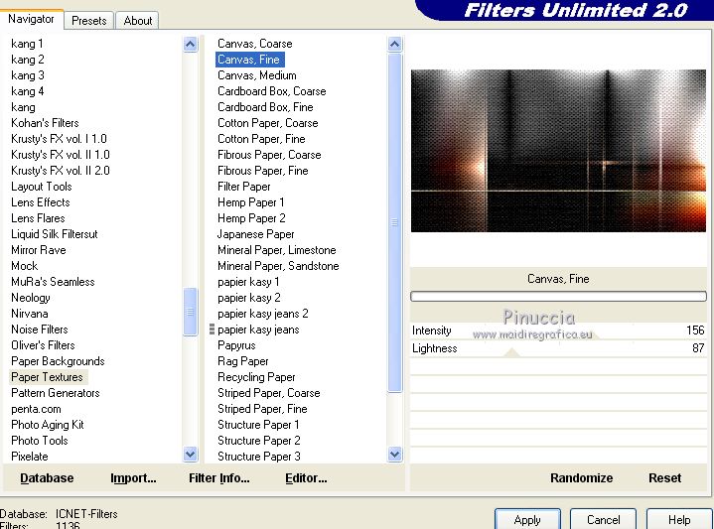
Task: Choose the Recycling Paper filter
Action: [x=256, y=377]
